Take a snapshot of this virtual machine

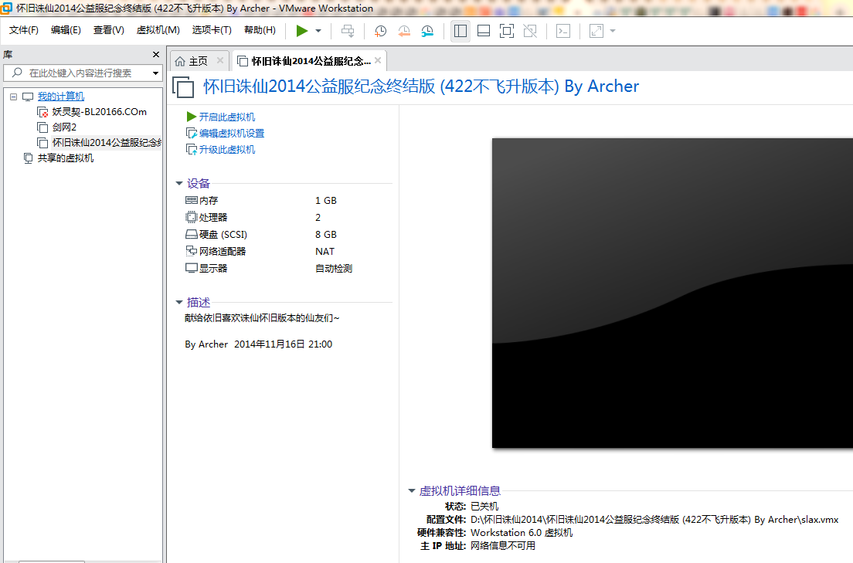[x=380, y=31]
